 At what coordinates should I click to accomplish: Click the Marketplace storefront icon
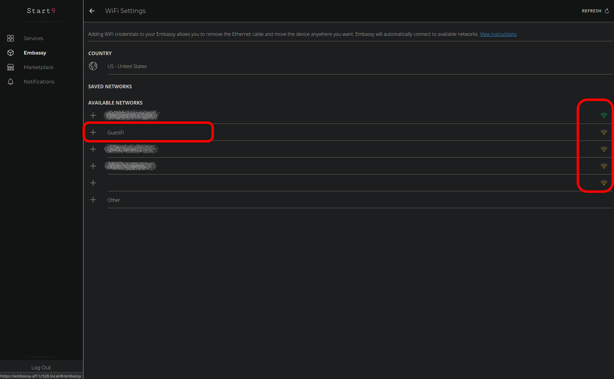(x=11, y=67)
